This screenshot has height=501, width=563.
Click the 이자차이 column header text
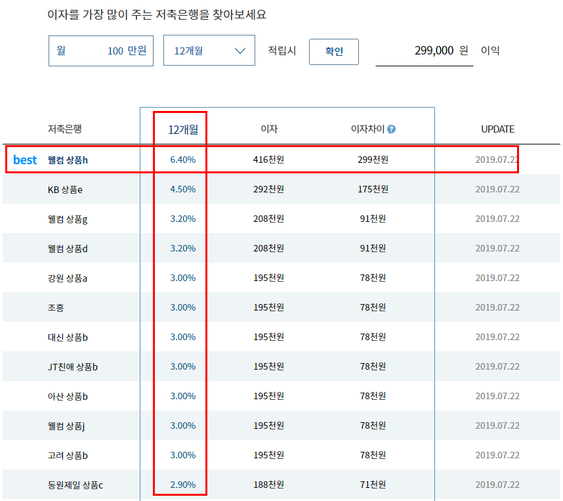point(367,129)
